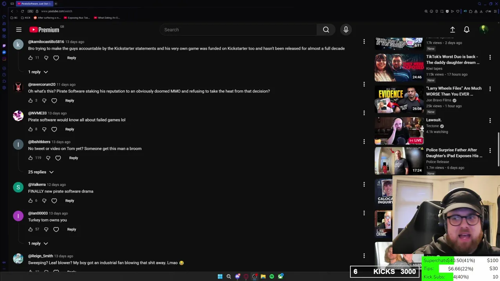Viewport: 500px width, 281px height.
Task: Like the comment by @ravercorum20
Action: point(30,101)
